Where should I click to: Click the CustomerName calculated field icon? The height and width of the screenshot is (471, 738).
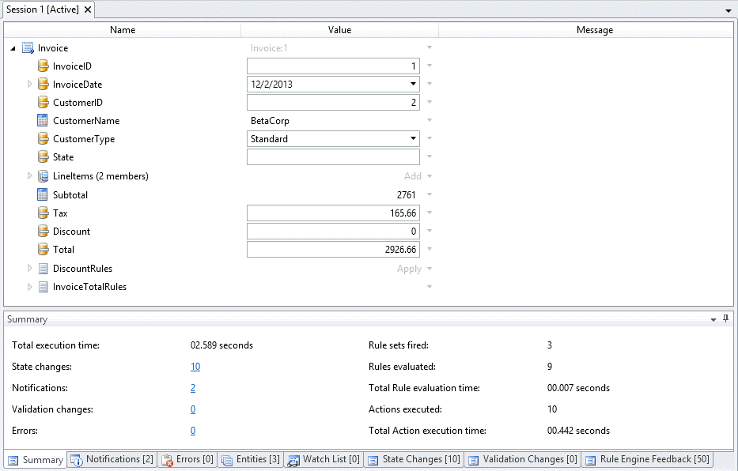(x=44, y=121)
